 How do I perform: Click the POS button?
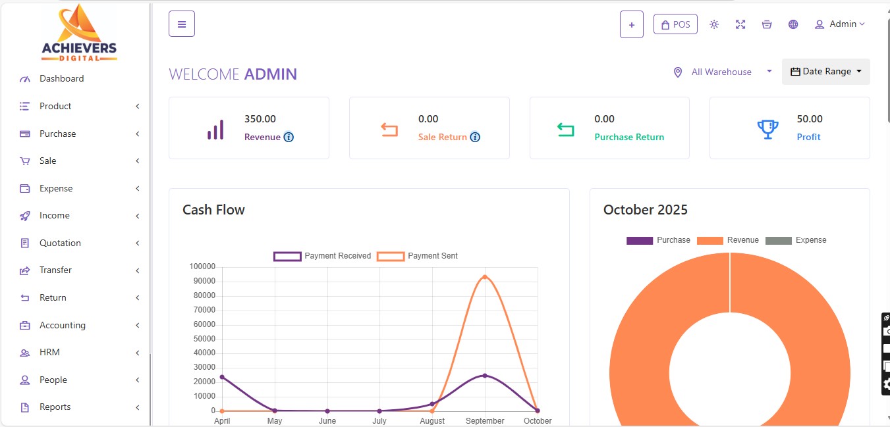(x=675, y=24)
